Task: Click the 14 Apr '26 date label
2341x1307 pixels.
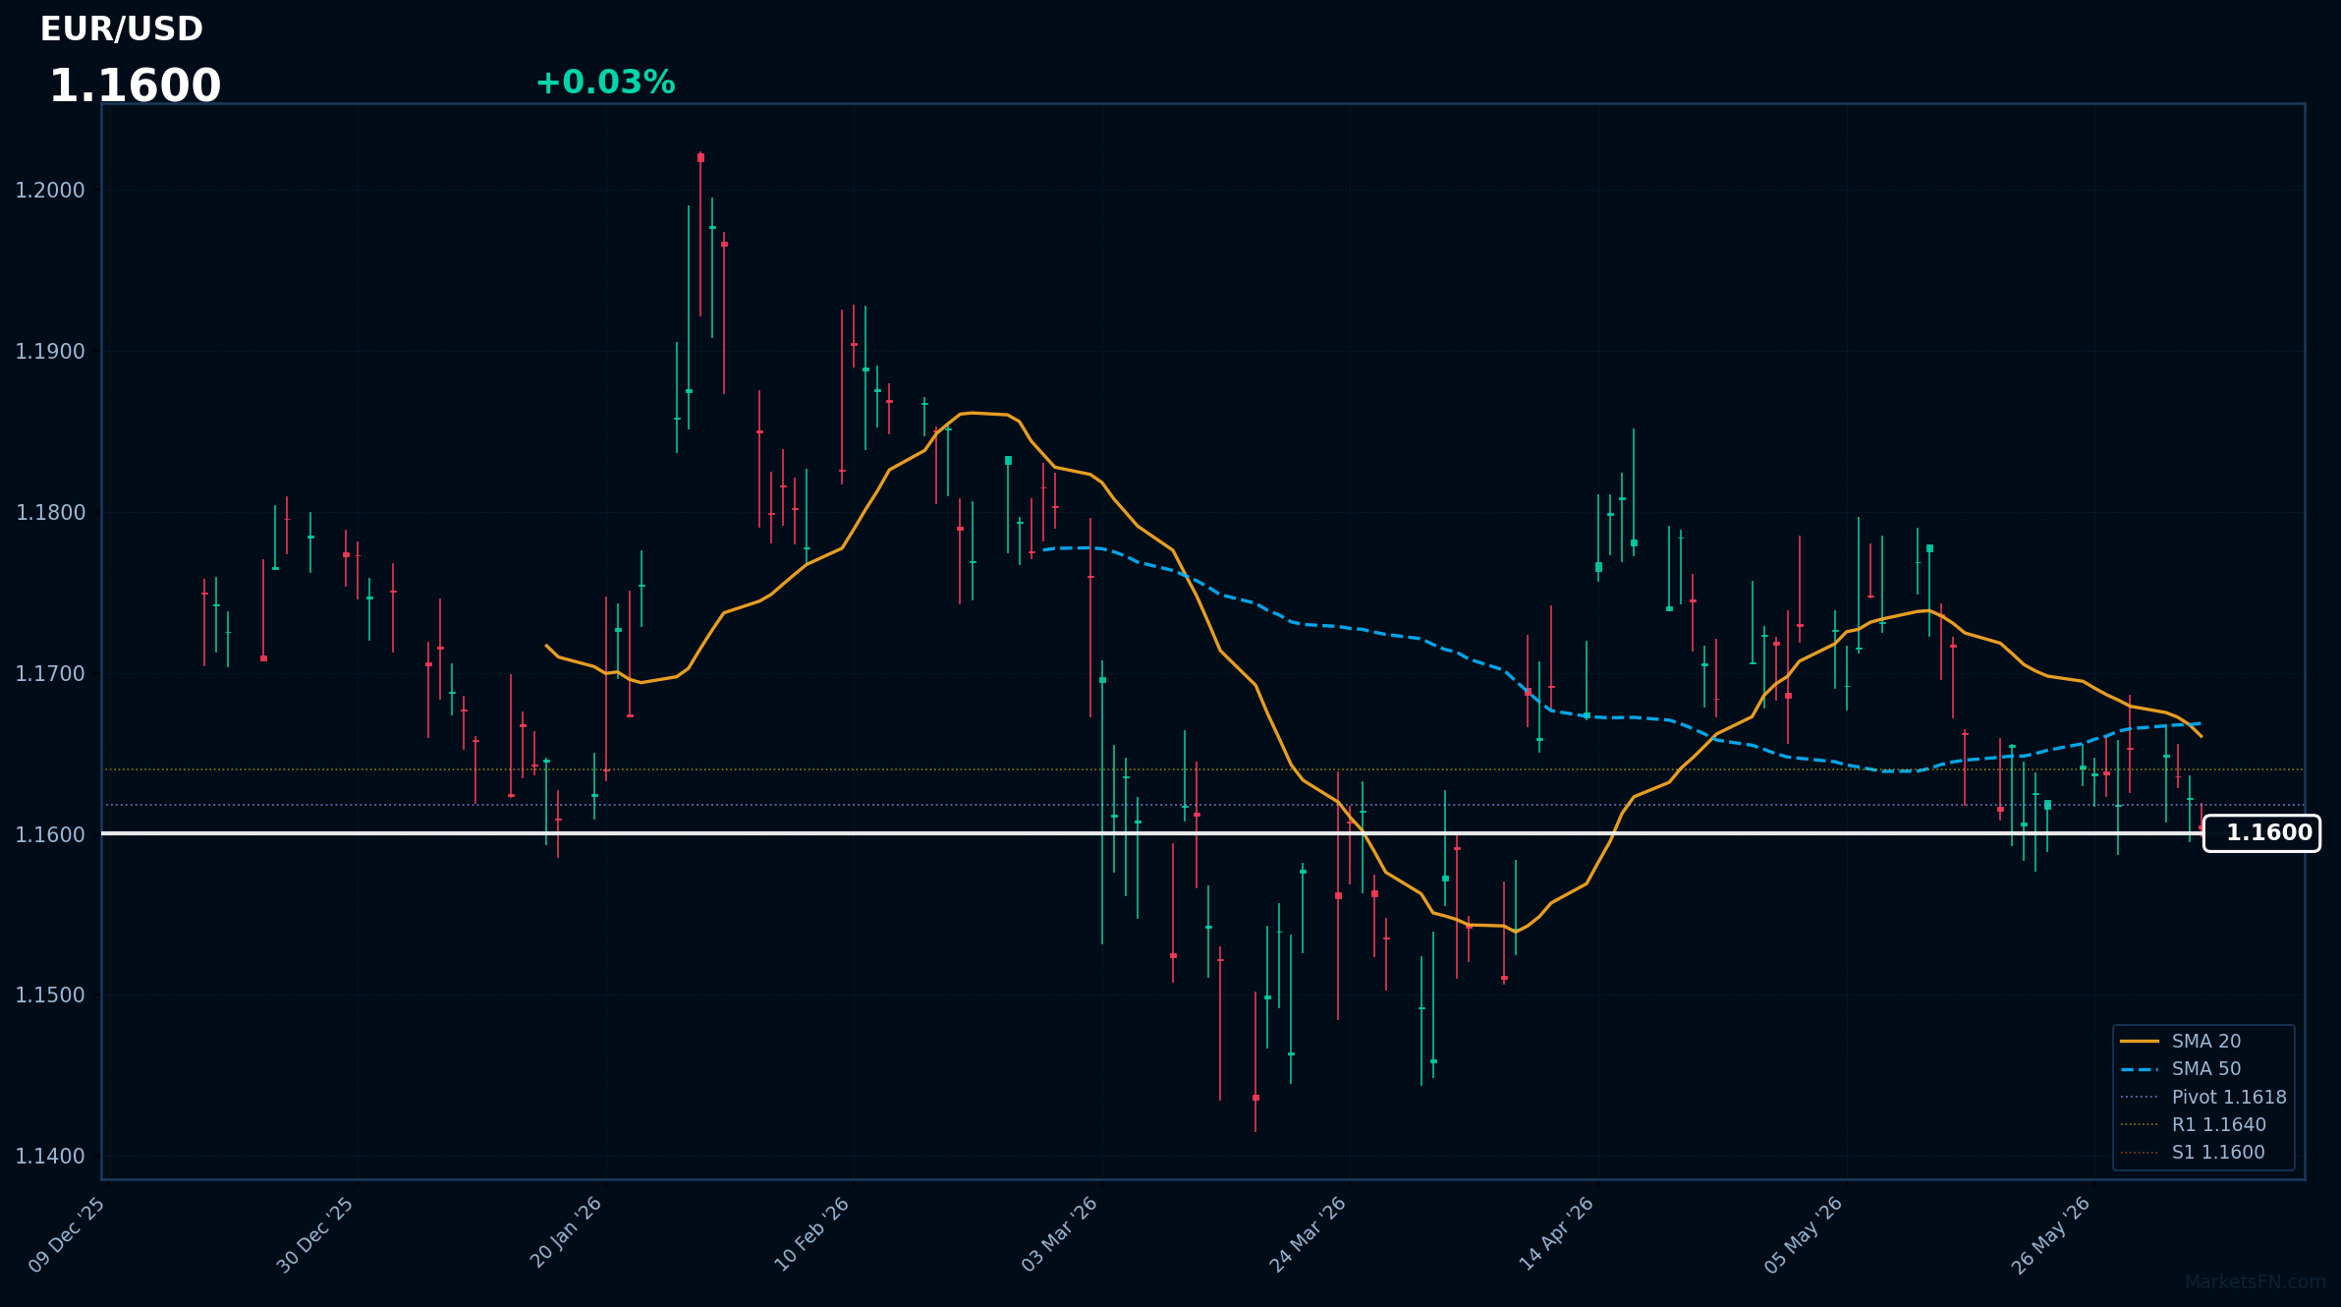Action: [x=1557, y=1234]
